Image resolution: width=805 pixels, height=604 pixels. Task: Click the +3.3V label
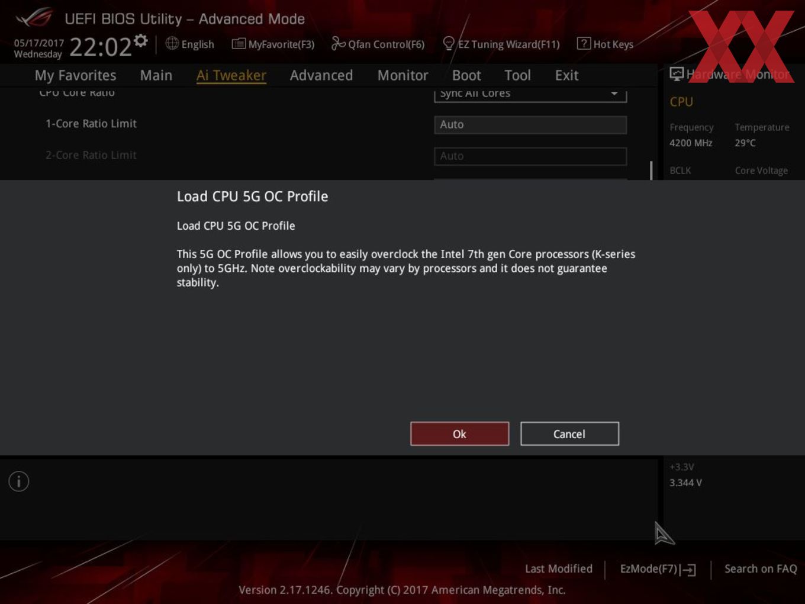pos(682,467)
